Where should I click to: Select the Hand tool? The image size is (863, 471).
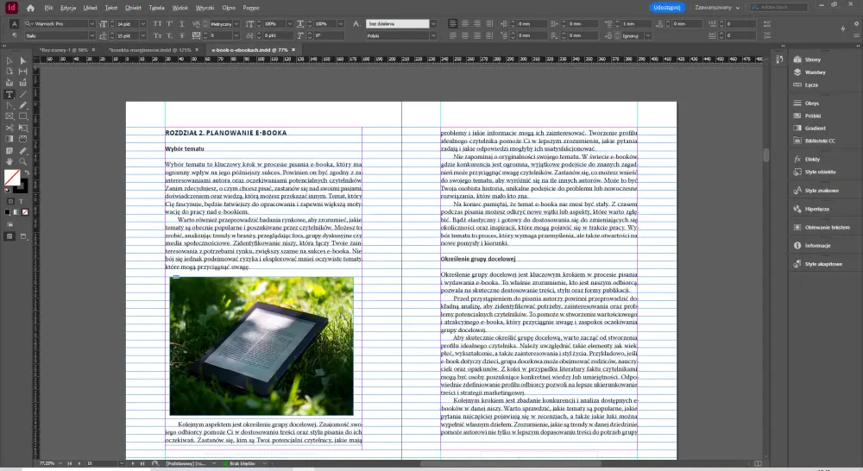pos(9,160)
